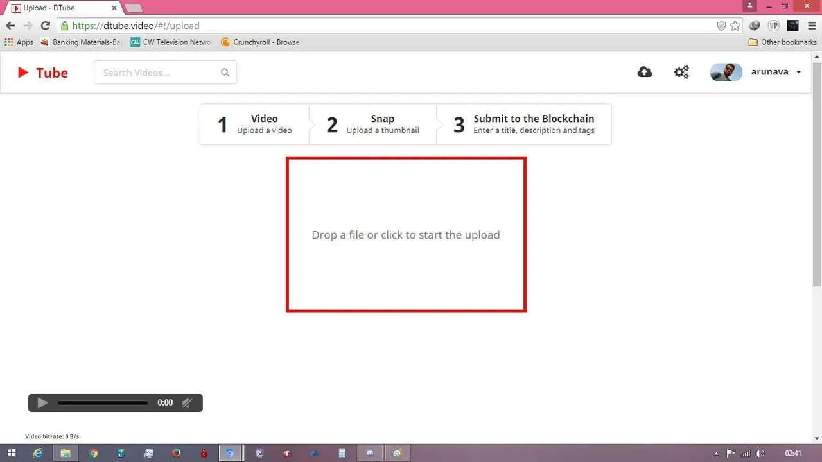Open Firefox from the taskbar
Image resolution: width=822 pixels, height=462 pixels.
coord(176,453)
